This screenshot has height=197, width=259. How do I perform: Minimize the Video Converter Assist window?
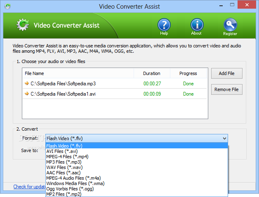click(221, 5)
